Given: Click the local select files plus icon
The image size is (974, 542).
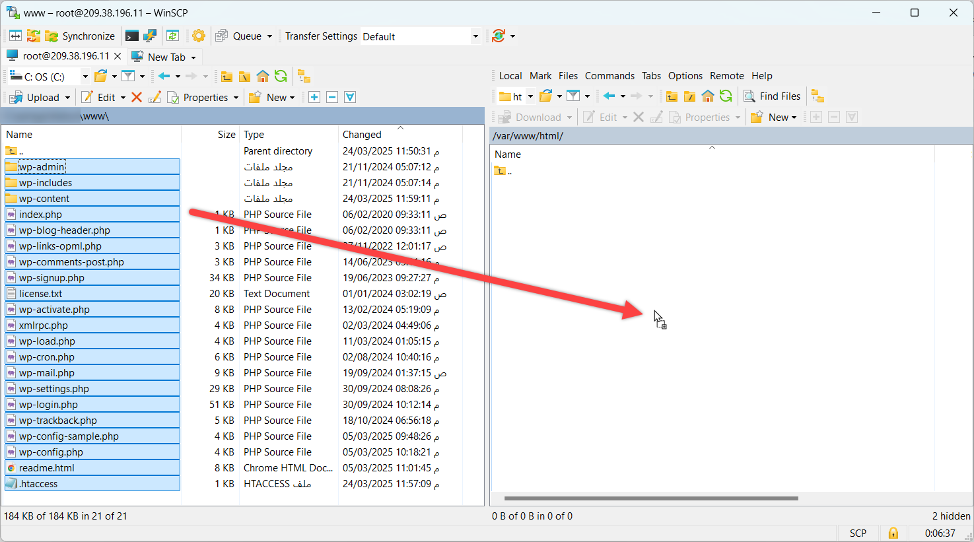Looking at the screenshot, I should tap(314, 97).
